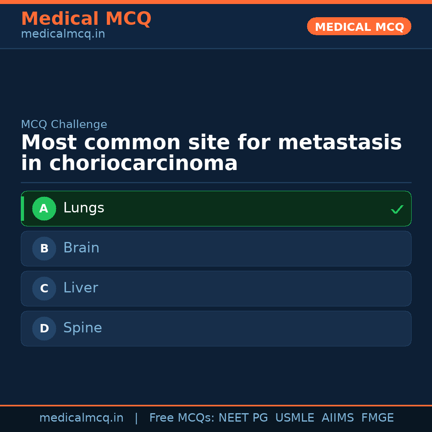Click FMGE in the footer
The height and width of the screenshot is (432, 432).
coord(377,418)
